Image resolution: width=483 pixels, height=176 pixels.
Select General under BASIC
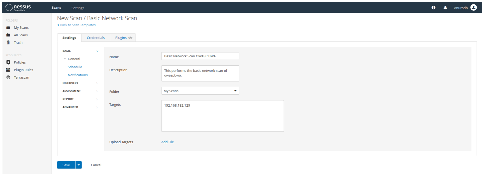pos(74,59)
